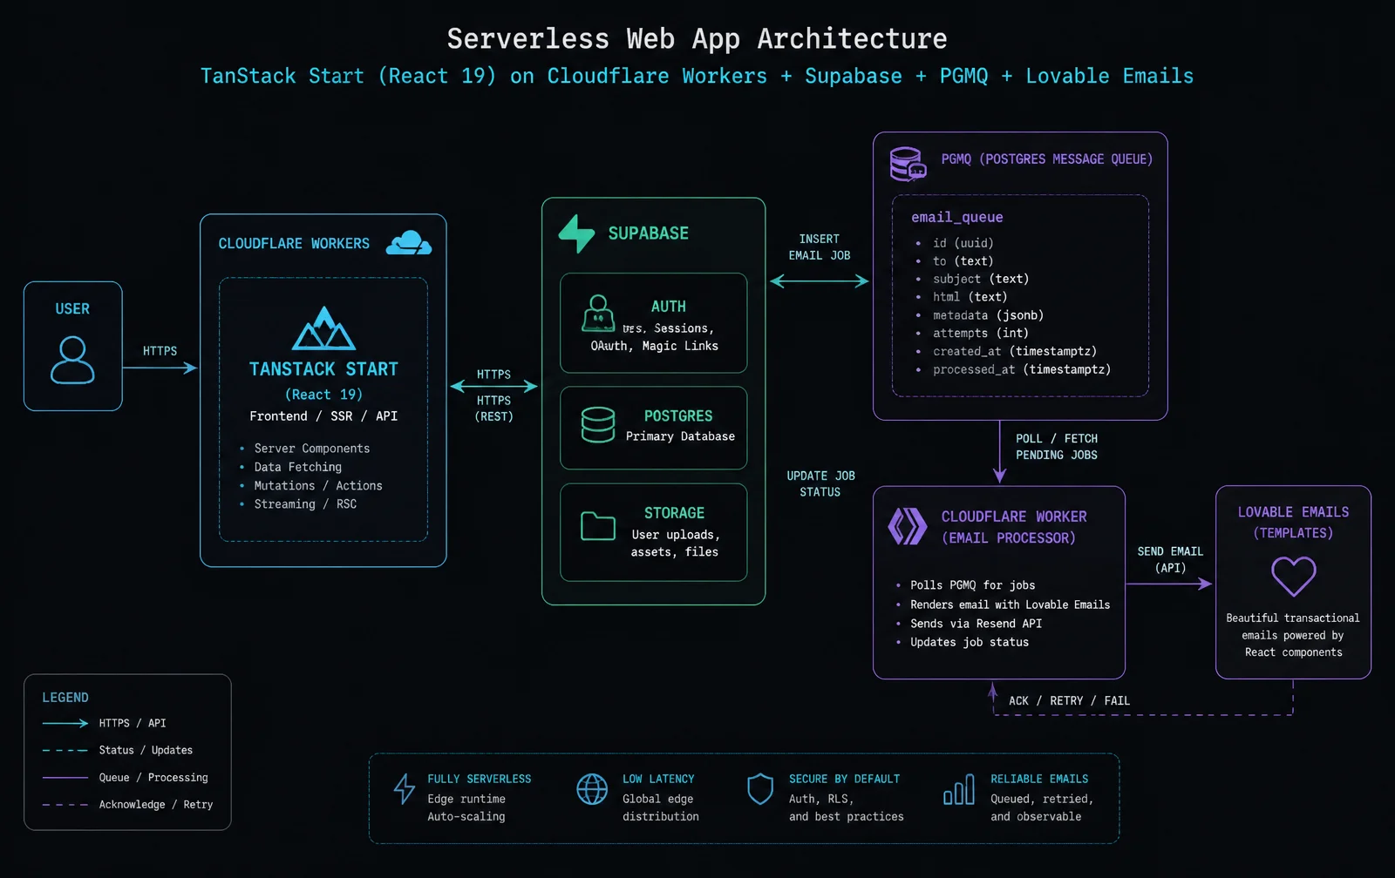Click the metadata (jsonb) column row
Screen dimensions: 1395x878
tap(988, 315)
